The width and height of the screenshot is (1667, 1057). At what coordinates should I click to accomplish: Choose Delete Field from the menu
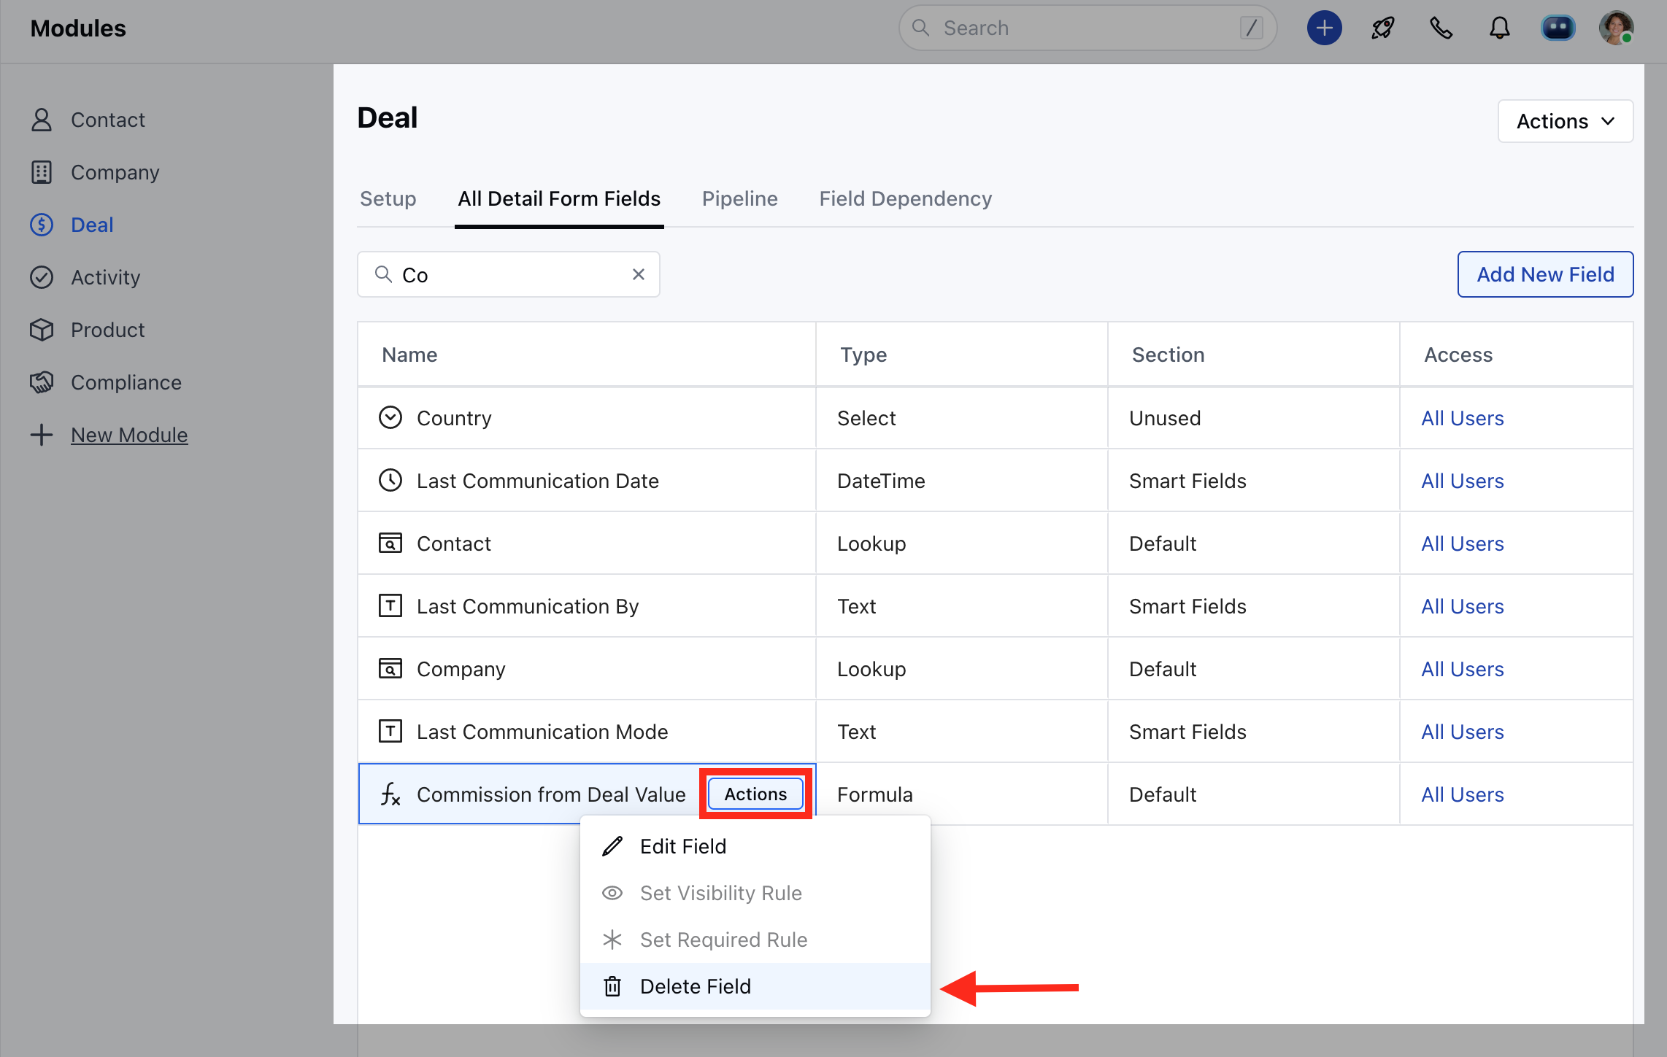click(x=695, y=986)
